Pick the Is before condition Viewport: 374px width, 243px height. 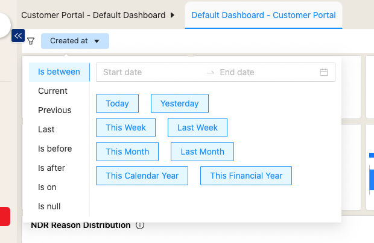[x=55, y=149]
